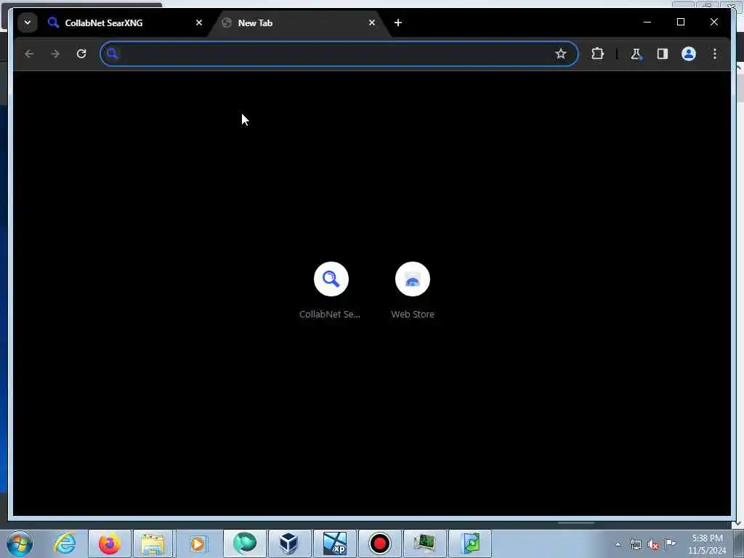Open the last pinned taskbar application
Viewport: 744px width, 558px height.
pos(470,543)
